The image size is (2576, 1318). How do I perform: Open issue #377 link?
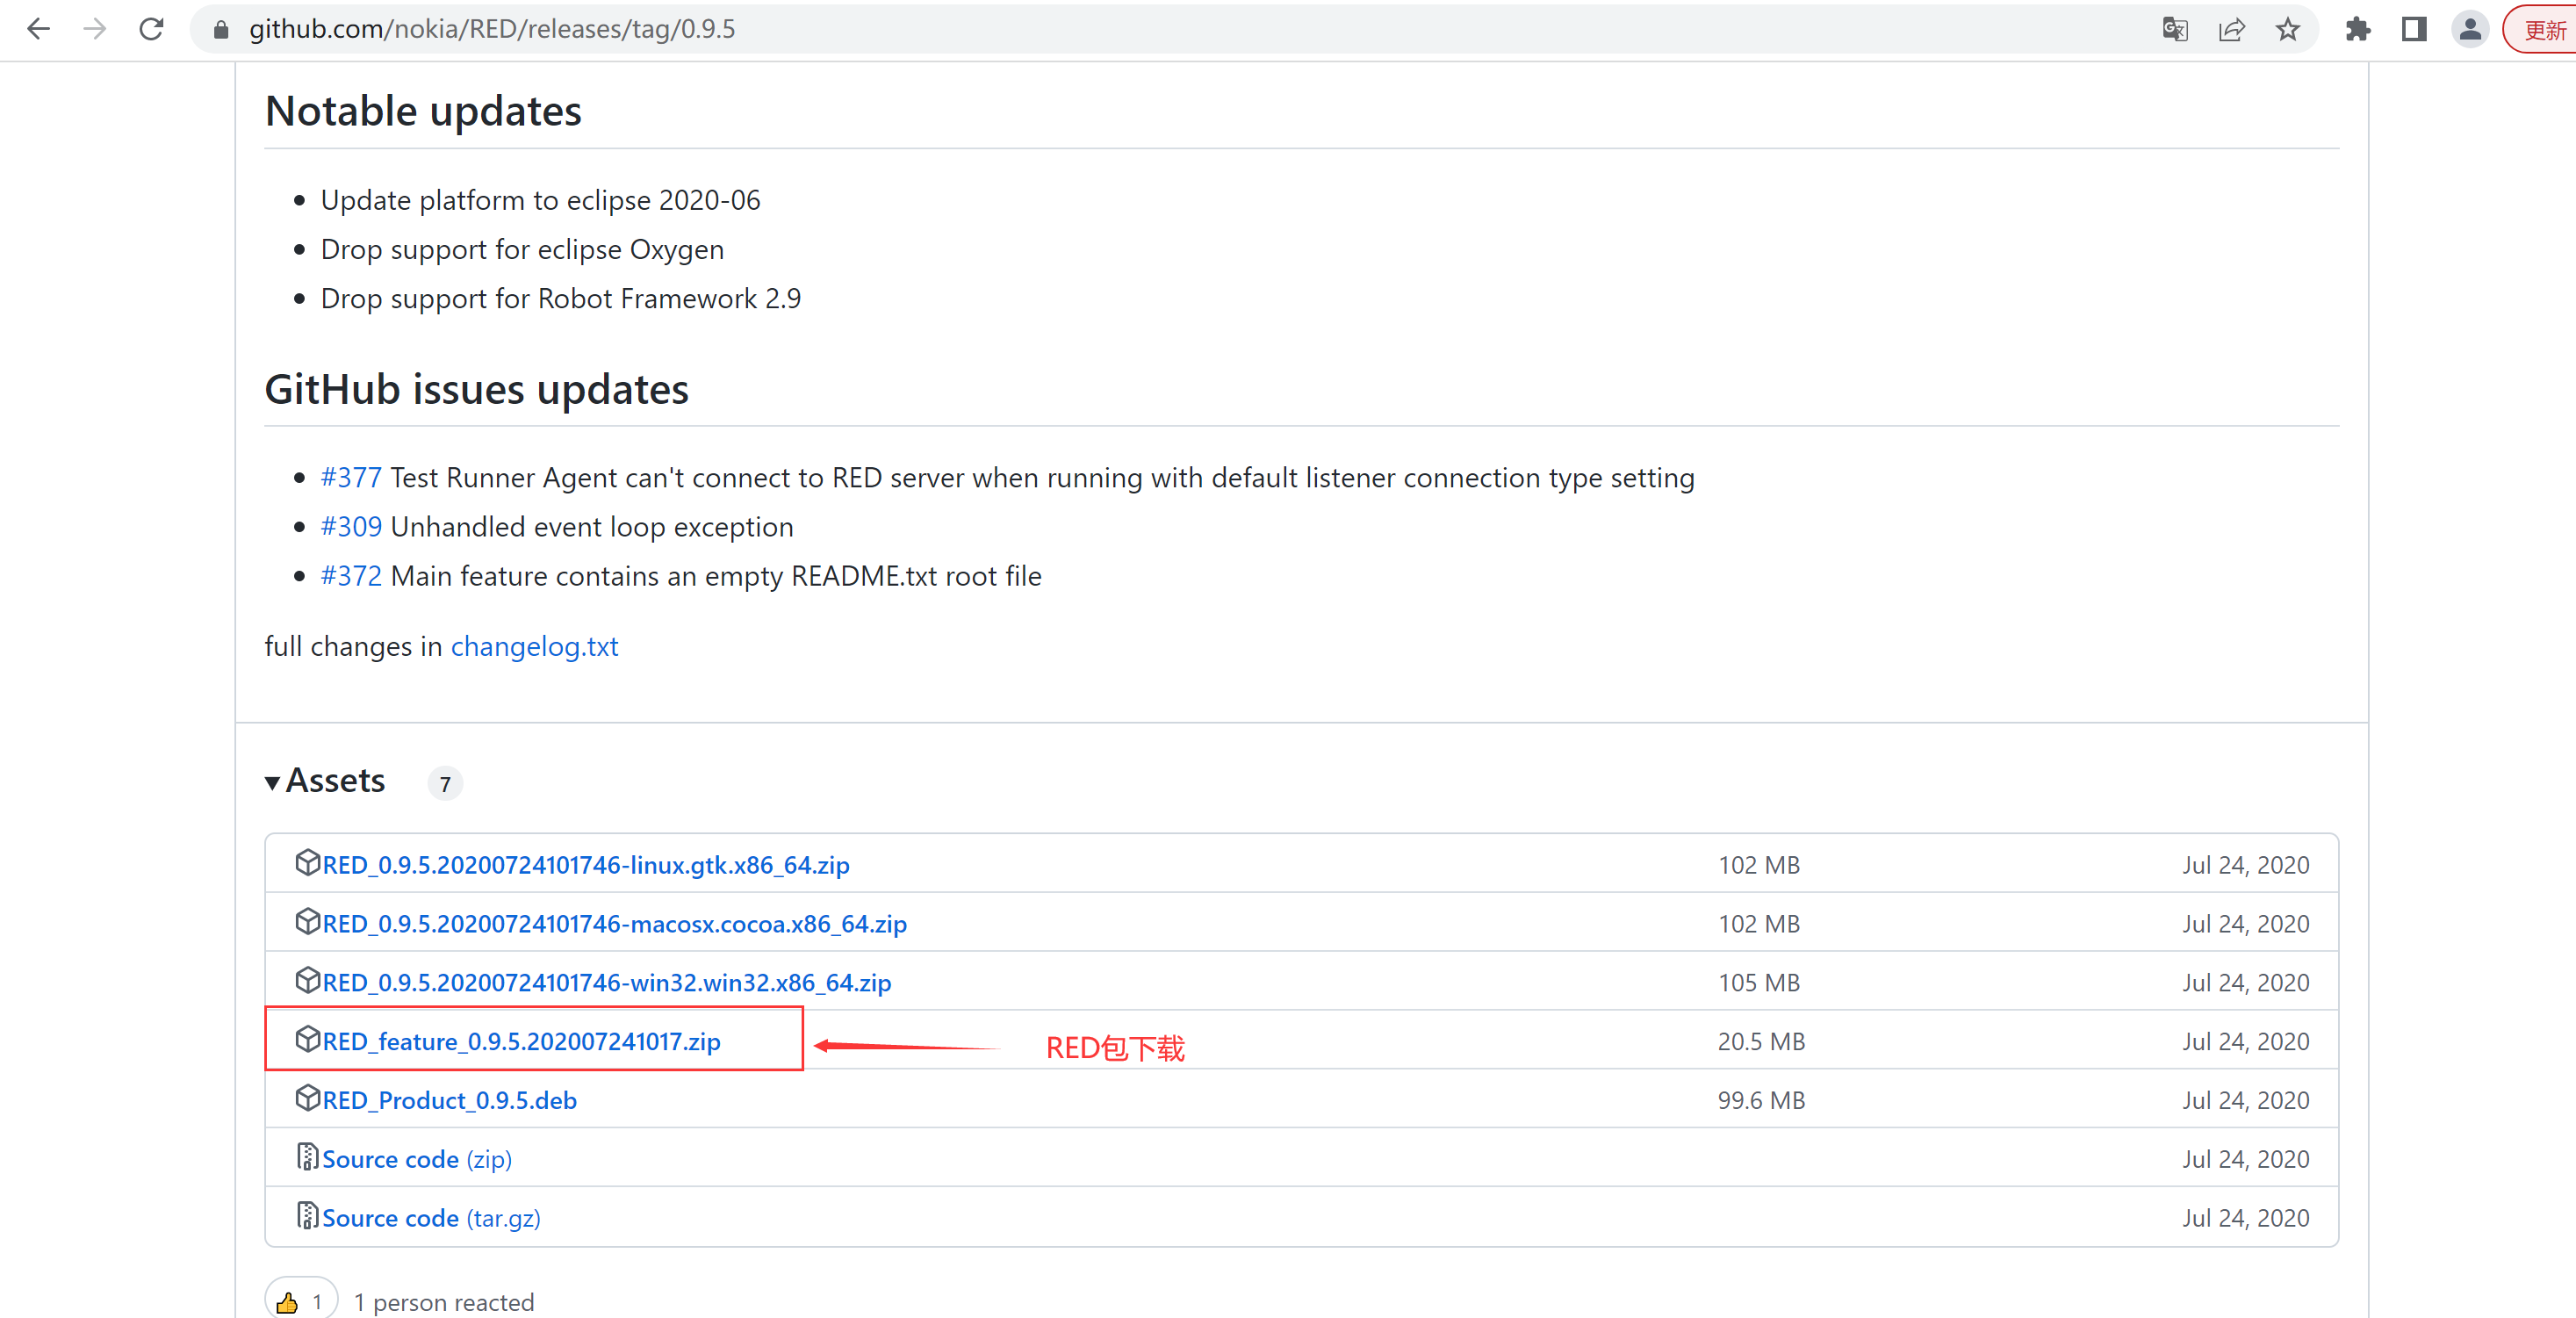[351, 478]
